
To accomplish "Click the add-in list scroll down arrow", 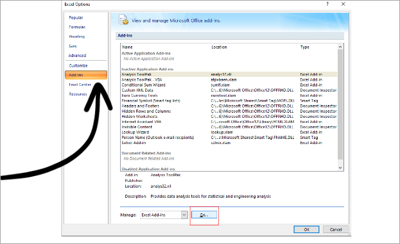I will [x=340, y=168].
